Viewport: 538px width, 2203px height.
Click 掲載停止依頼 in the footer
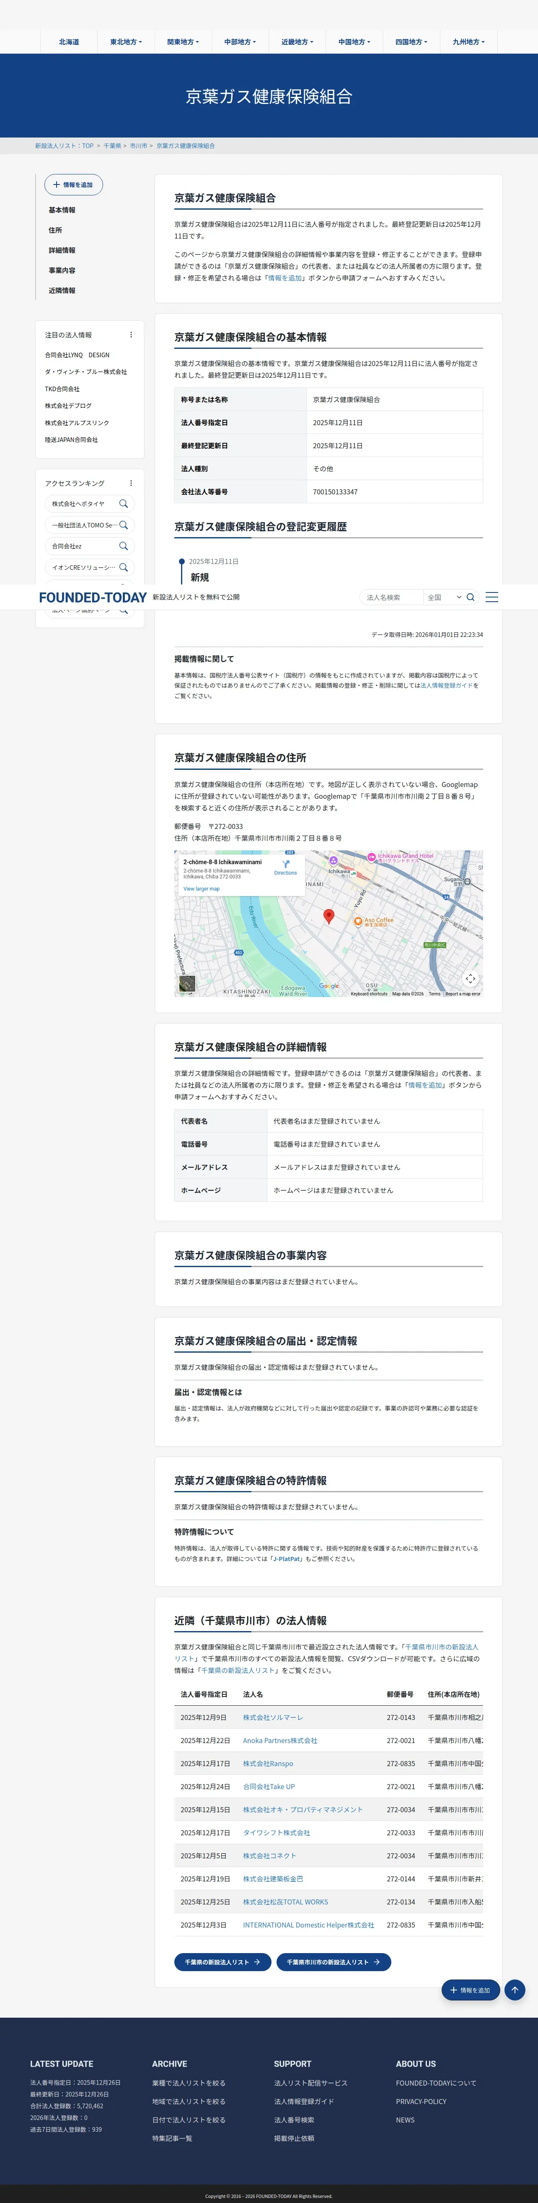point(294,2138)
